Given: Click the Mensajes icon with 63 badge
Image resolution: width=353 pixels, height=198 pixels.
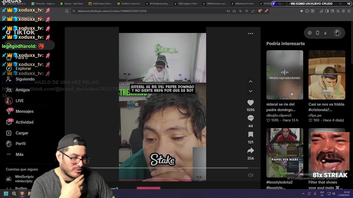Looking at the screenshot, I should click(x=9, y=111).
